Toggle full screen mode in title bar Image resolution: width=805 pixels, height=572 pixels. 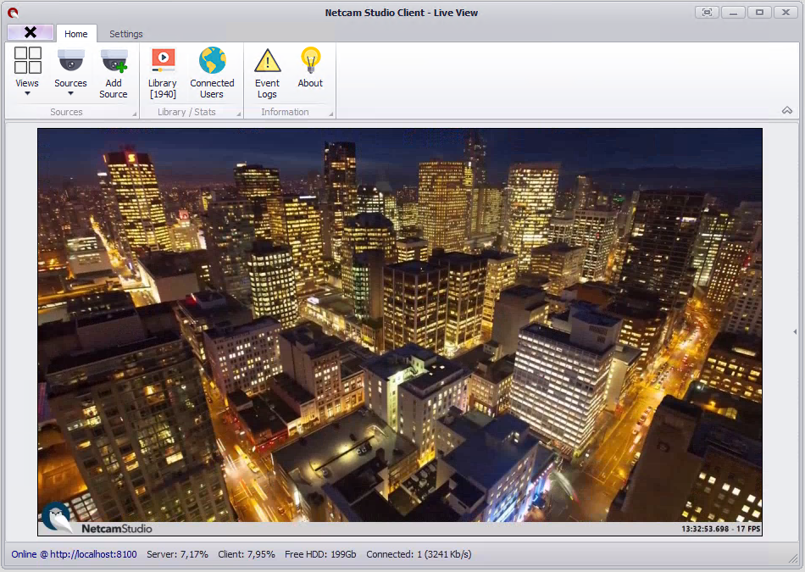tap(707, 12)
